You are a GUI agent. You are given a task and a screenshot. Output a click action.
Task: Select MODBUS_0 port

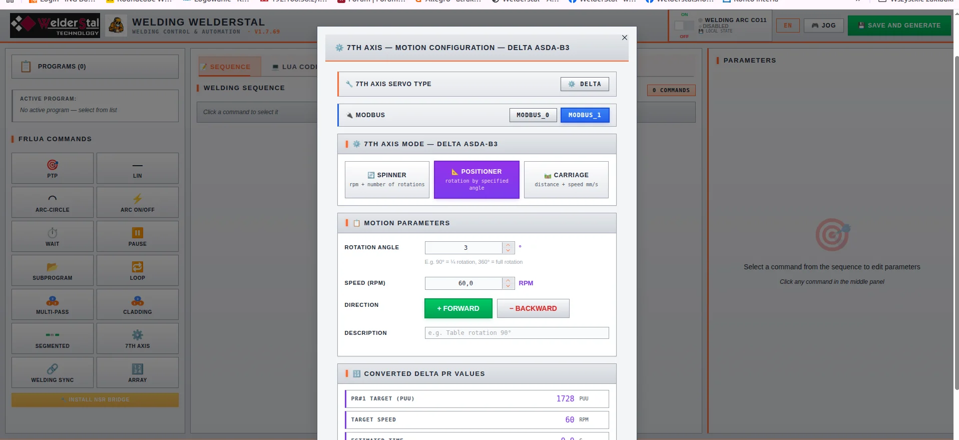(533, 115)
